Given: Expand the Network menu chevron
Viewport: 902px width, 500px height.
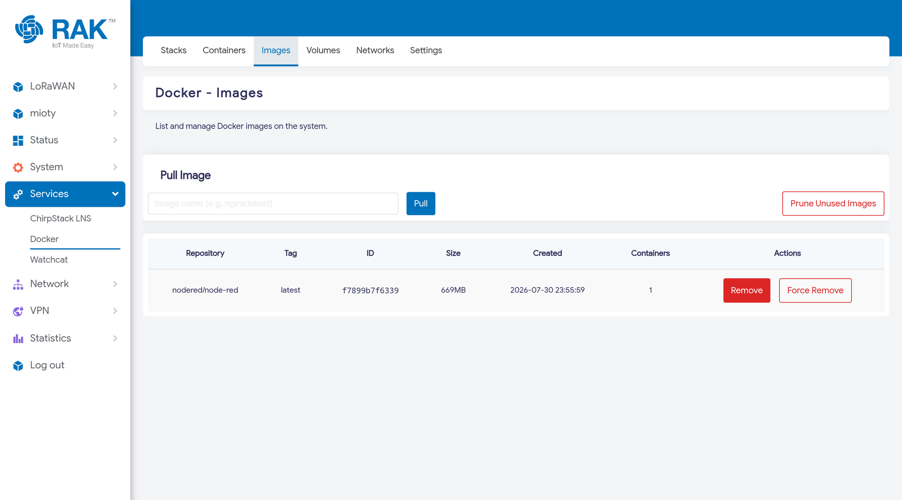Looking at the screenshot, I should pos(115,284).
